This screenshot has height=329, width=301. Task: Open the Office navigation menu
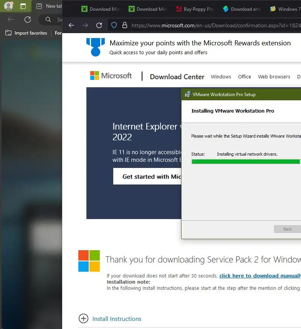coord(245,76)
